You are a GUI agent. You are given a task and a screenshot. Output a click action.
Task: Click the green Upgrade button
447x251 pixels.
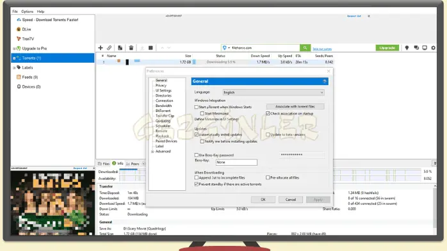click(x=387, y=48)
